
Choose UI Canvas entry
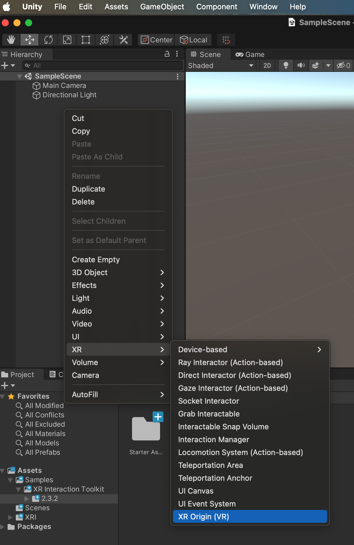click(250, 491)
